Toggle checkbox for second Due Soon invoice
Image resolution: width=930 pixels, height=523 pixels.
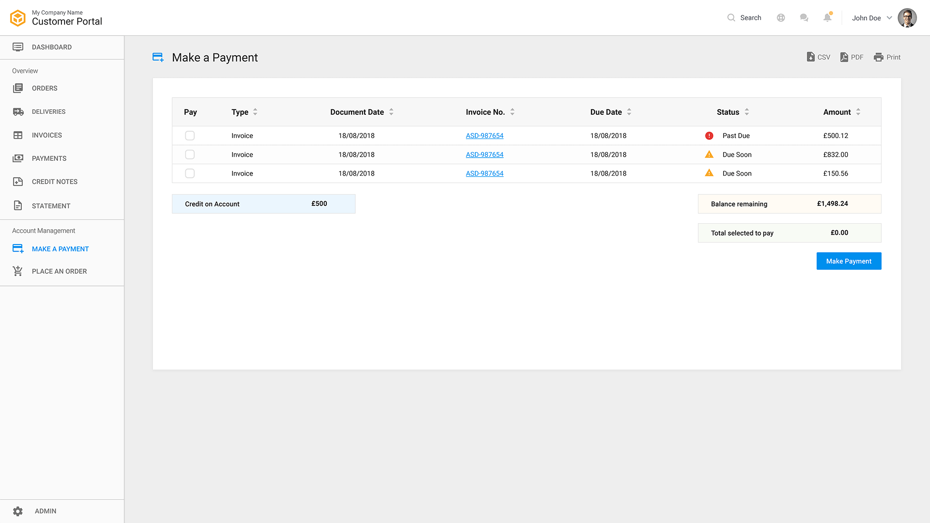190,173
